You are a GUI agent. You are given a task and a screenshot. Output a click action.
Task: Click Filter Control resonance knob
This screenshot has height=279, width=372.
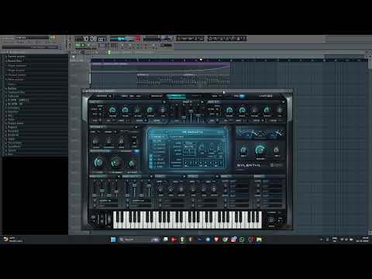tap(115, 163)
